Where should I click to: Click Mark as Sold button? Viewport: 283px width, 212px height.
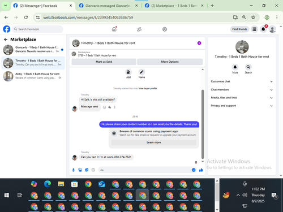coord(104,62)
